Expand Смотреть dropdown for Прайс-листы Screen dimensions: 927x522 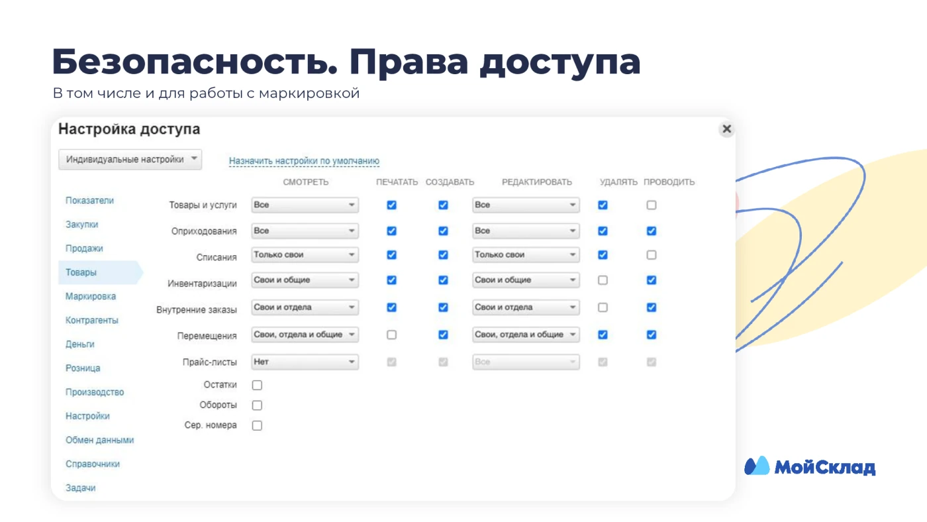305,362
